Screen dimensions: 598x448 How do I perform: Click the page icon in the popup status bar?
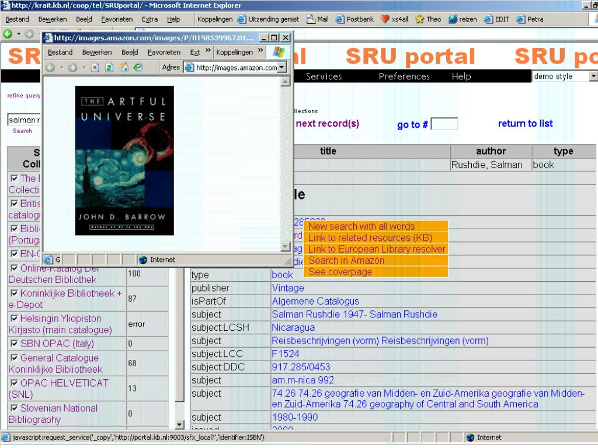[x=48, y=260]
